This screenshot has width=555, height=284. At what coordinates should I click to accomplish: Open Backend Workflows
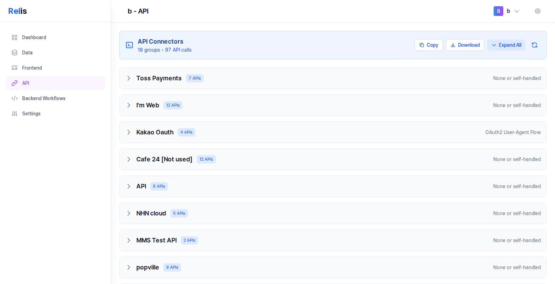[x=55, y=98]
